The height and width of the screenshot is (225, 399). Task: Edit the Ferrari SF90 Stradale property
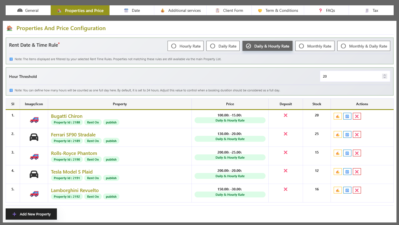(338, 135)
